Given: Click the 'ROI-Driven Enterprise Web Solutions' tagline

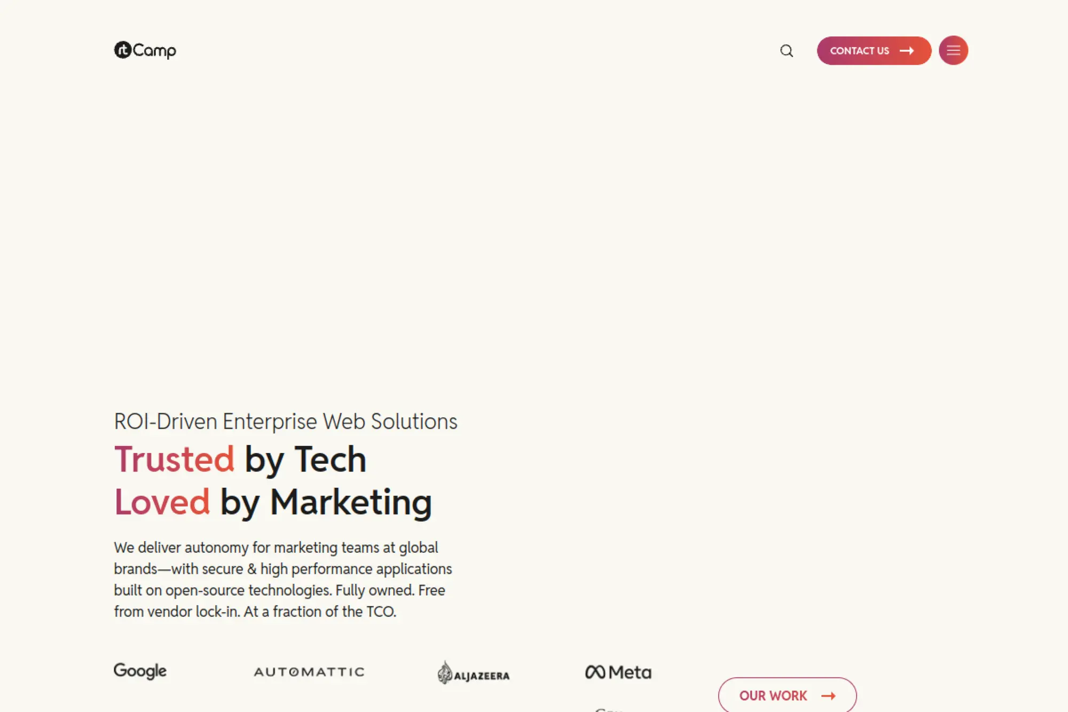Looking at the screenshot, I should click(x=286, y=421).
